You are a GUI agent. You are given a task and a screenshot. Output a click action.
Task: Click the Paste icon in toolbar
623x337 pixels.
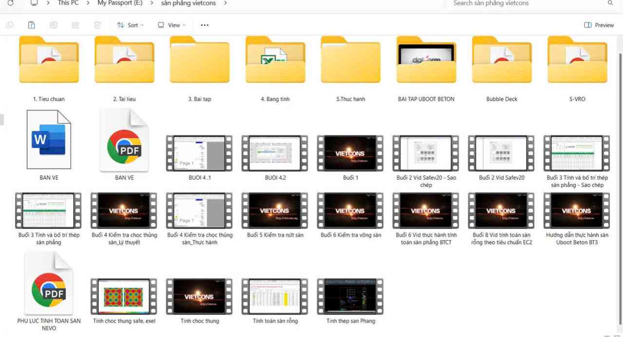tap(32, 25)
